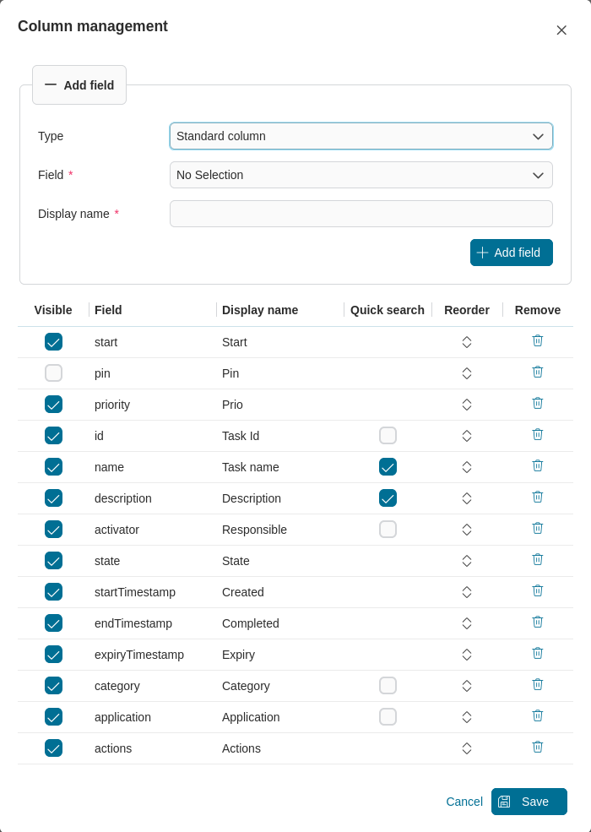Viewport: 591px width, 832px height.
Task: Delete the pin row via the trash icon
Action: pos(538,372)
